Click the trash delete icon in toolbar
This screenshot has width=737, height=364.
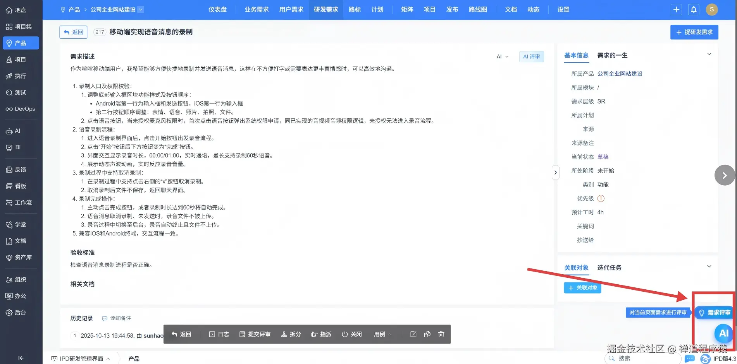[x=441, y=334]
